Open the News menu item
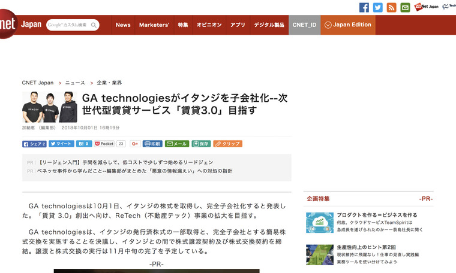 tap(123, 25)
